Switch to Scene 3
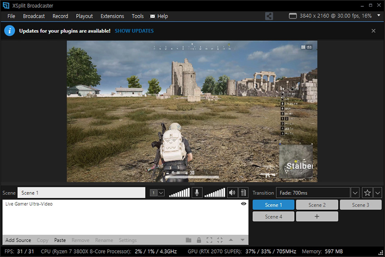The width and height of the screenshot is (385, 257). (361, 205)
